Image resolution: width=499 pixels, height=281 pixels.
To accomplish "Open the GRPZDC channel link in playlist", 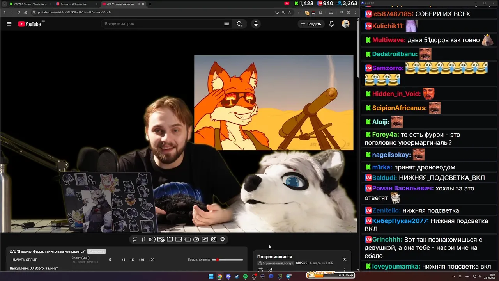I will click(302, 263).
